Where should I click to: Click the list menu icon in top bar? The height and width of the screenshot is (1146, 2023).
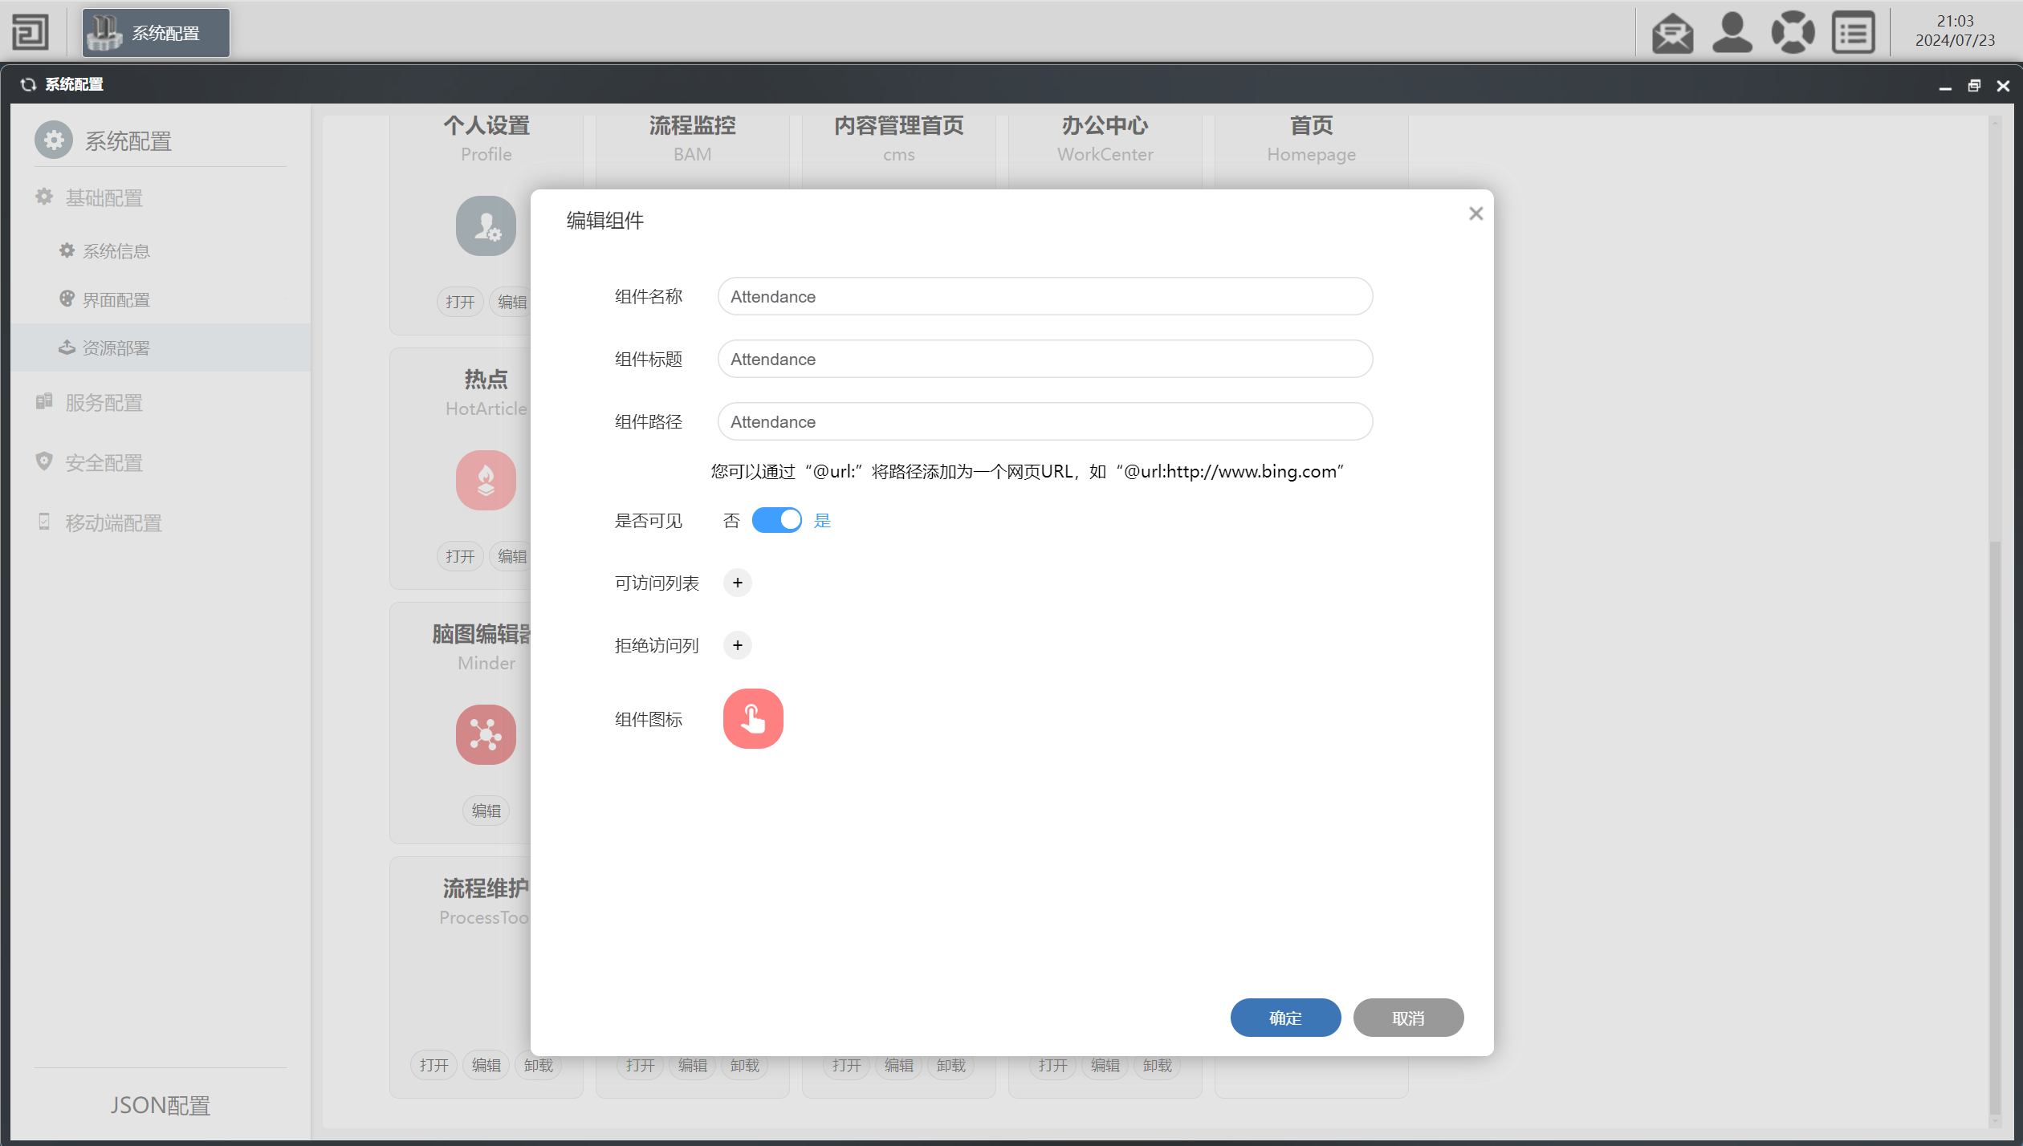[1853, 34]
